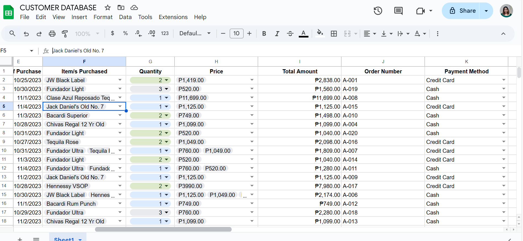Open the Insert menu
The image size is (523, 241).
pyautogui.click(x=79, y=17)
